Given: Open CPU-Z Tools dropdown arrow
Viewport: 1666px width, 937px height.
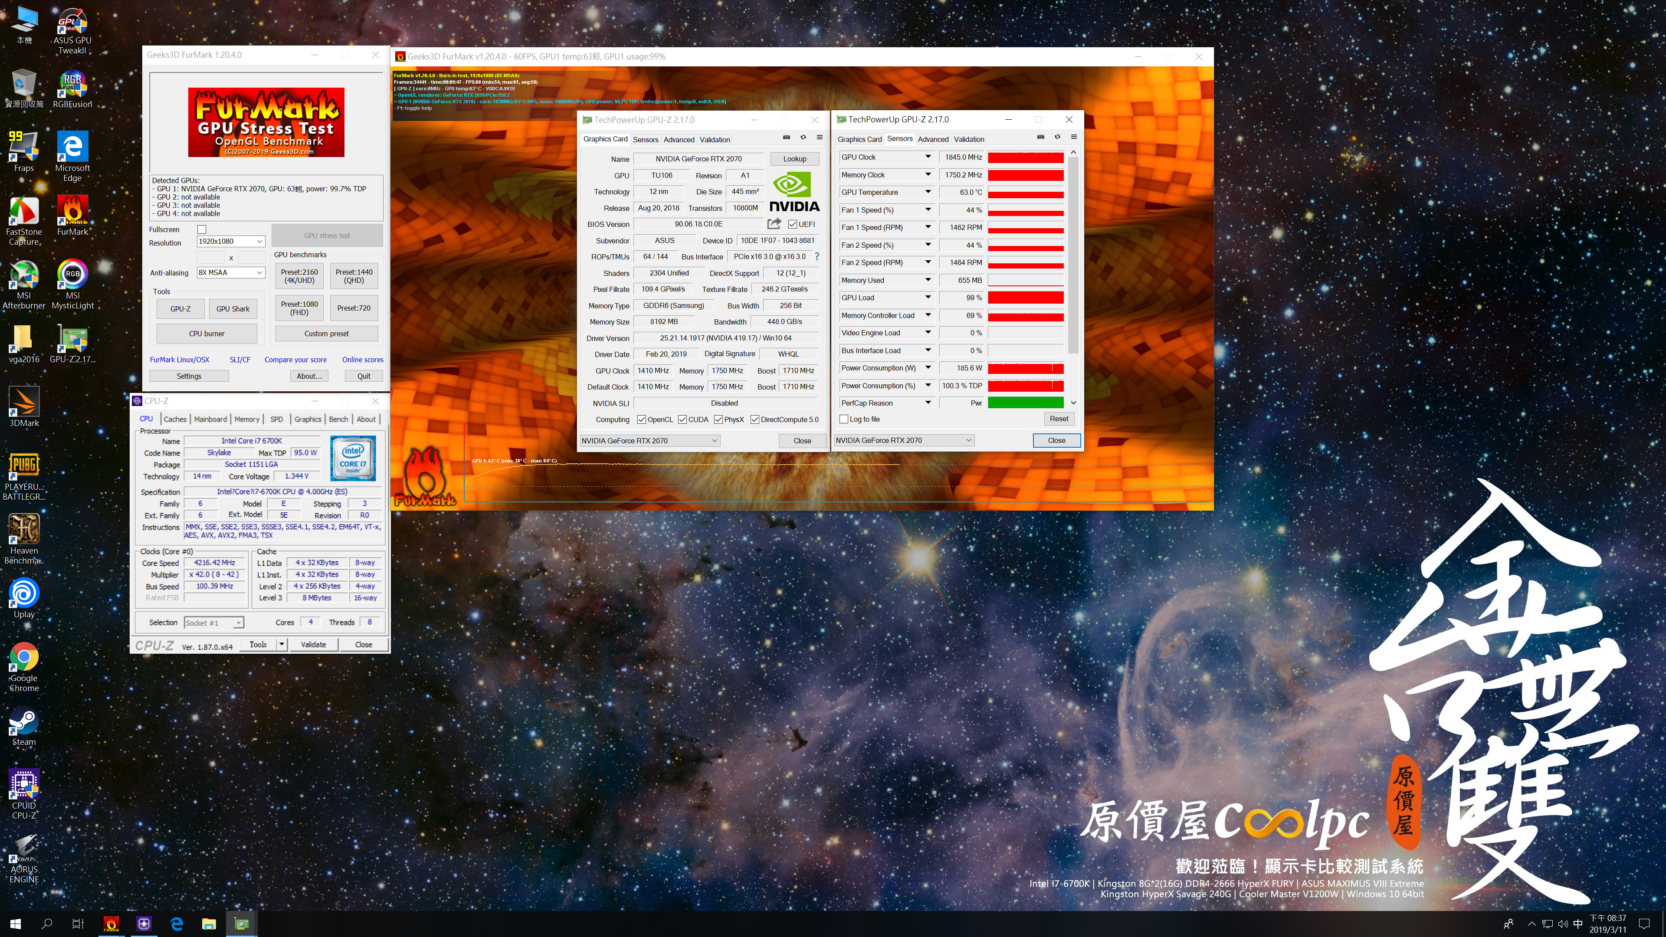Looking at the screenshot, I should pos(281,645).
